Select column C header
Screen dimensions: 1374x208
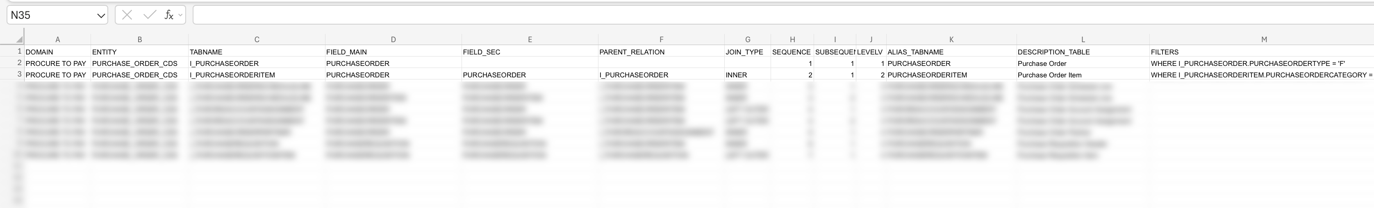point(257,39)
